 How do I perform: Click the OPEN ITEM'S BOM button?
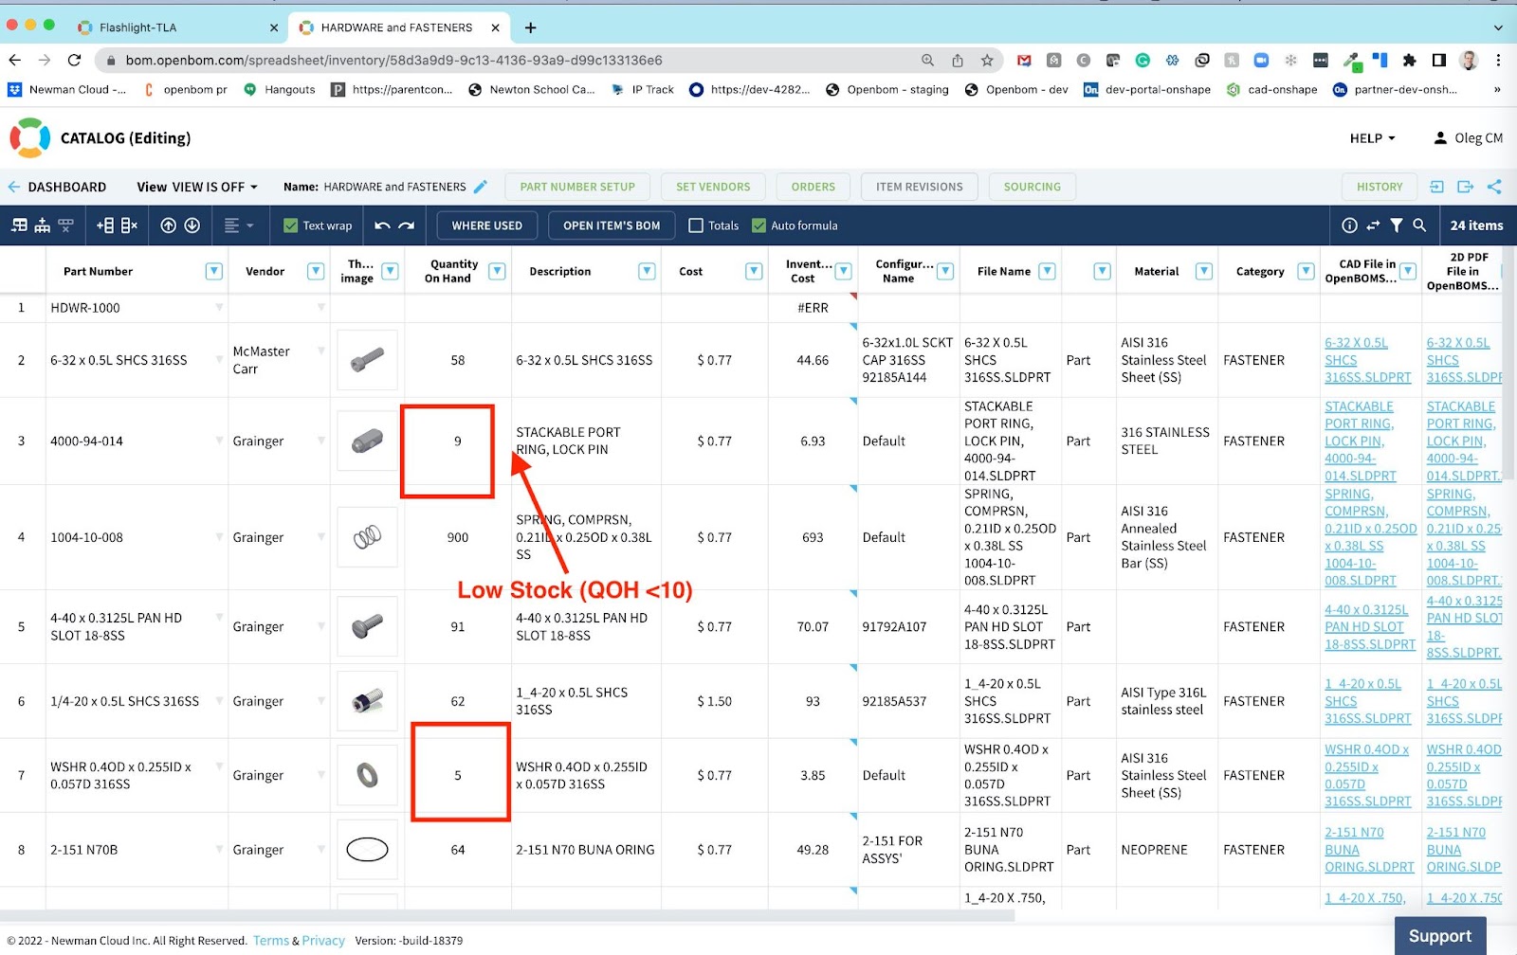coord(612,225)
